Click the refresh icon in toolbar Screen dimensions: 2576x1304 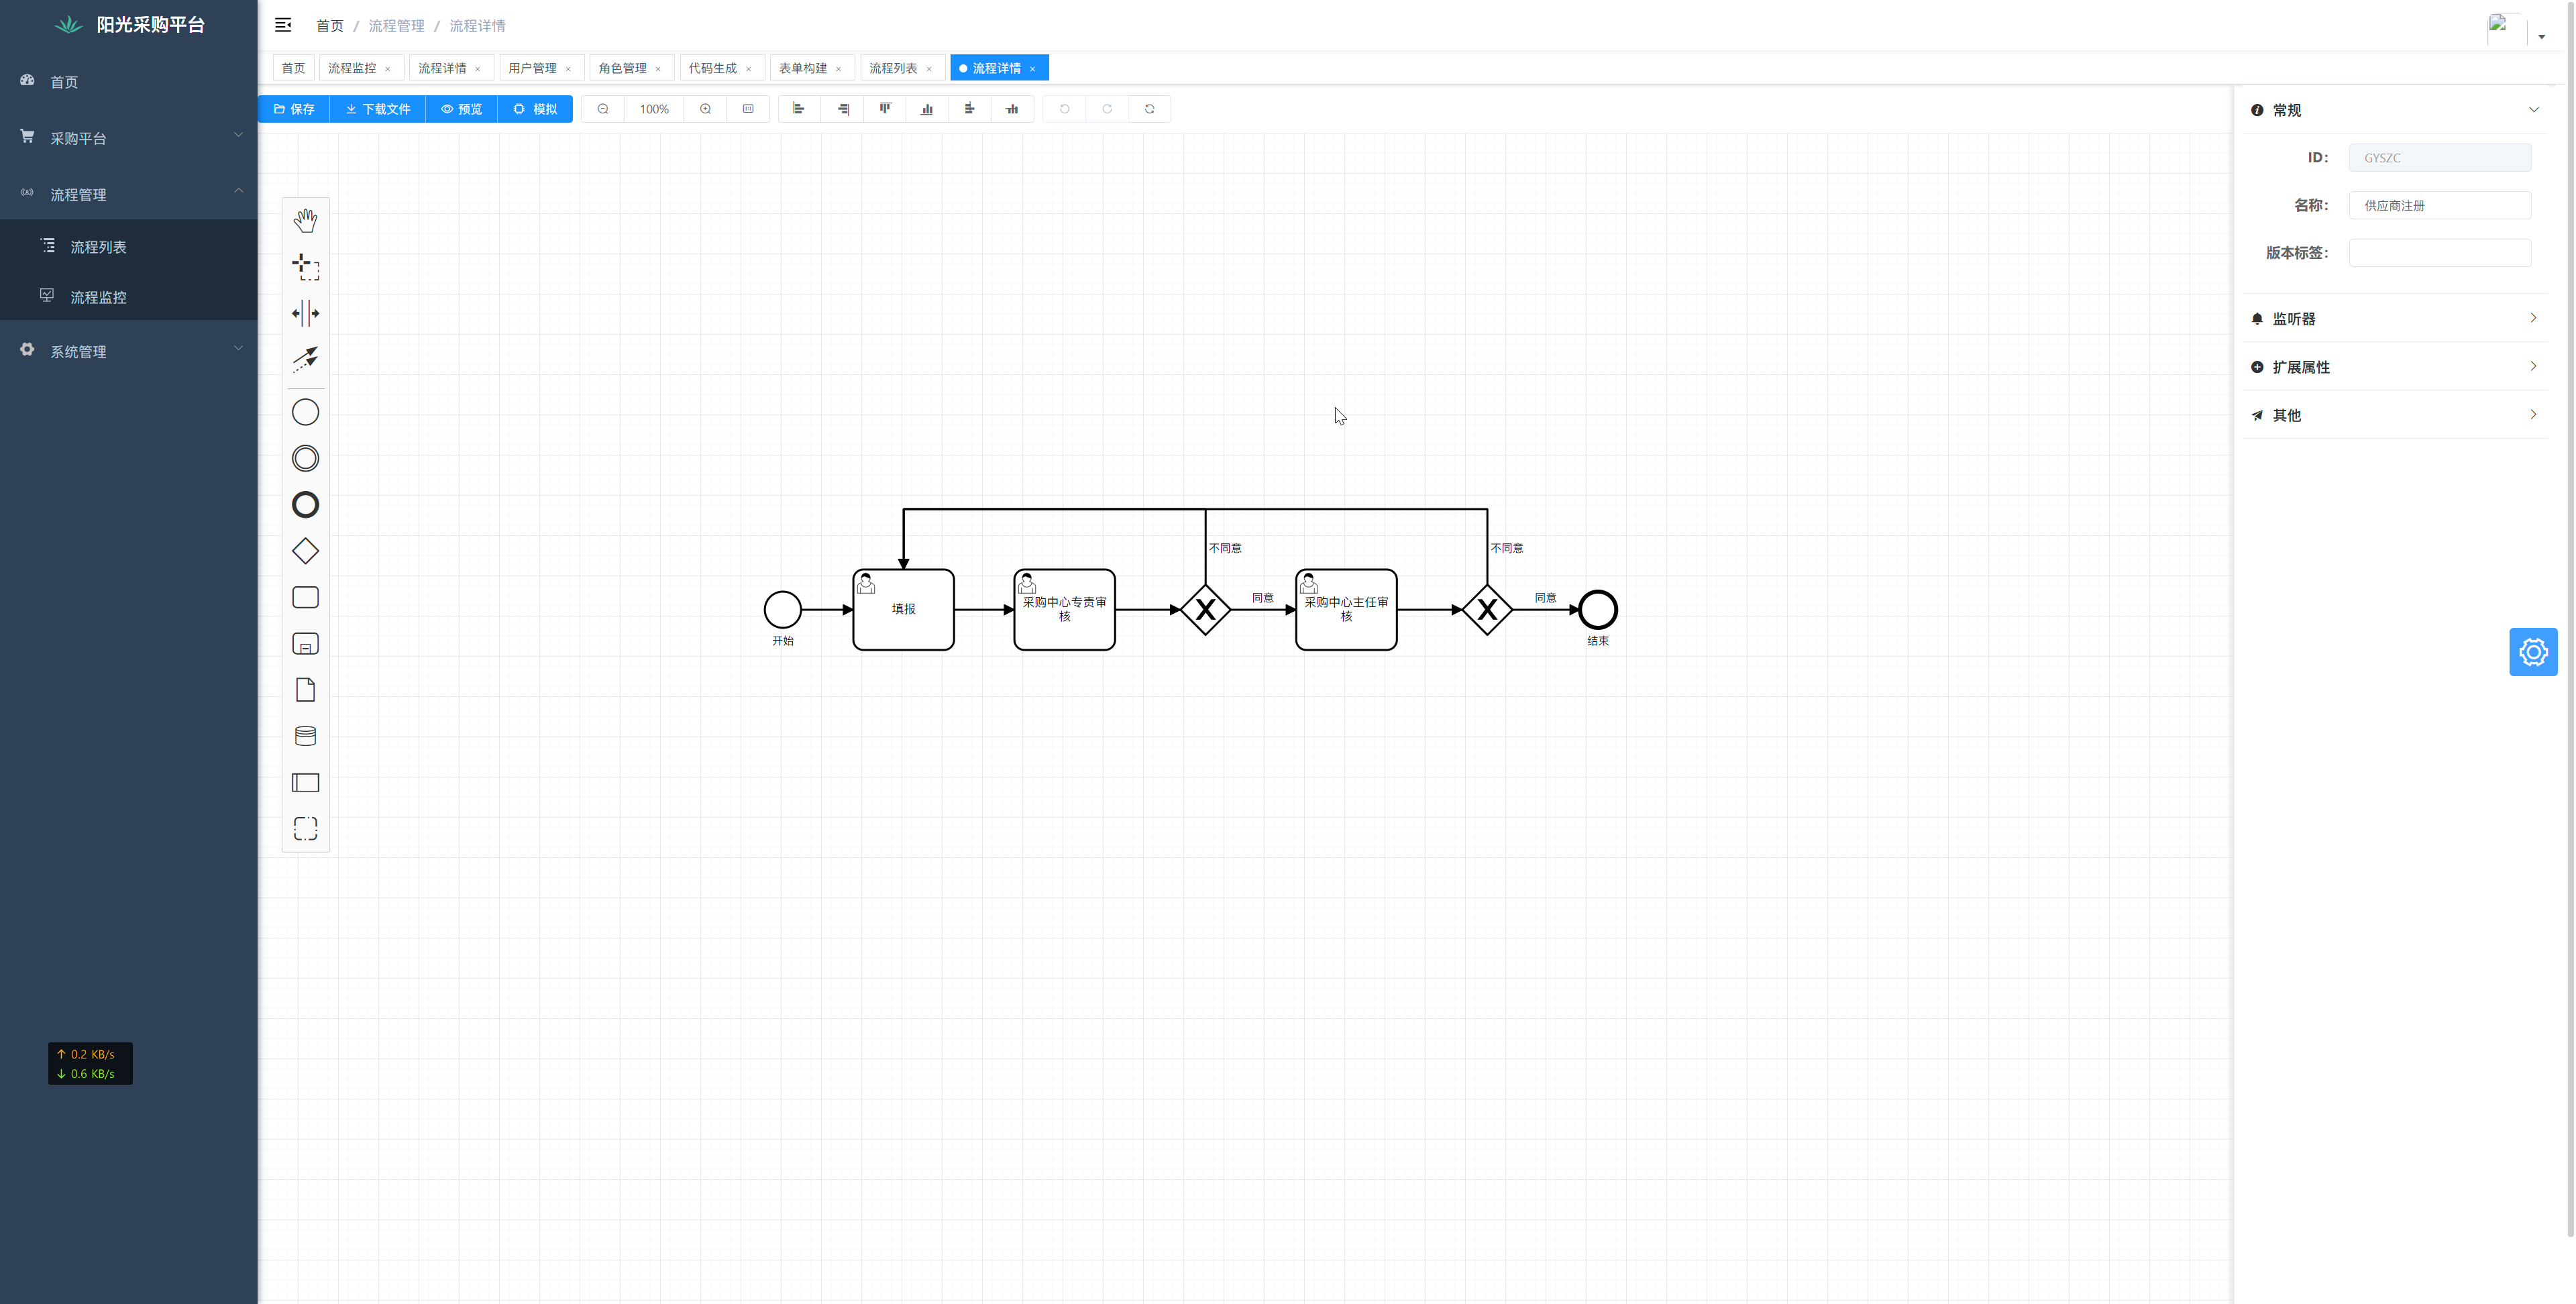tap(1150, 109)
